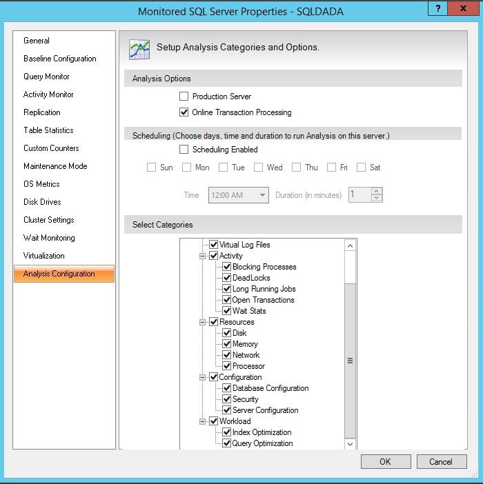This screenshot has height=484, width=483.
Task: Click the categories list scrollbar thumb
Action: [x=350, y=361]
